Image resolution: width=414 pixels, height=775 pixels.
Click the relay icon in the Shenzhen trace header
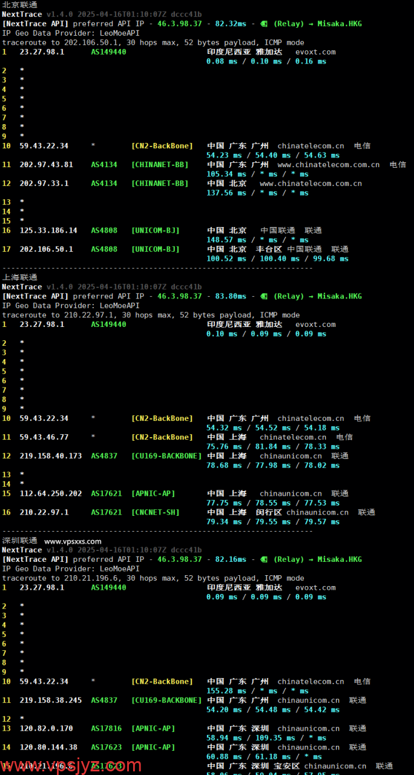[x=264, y=559]
